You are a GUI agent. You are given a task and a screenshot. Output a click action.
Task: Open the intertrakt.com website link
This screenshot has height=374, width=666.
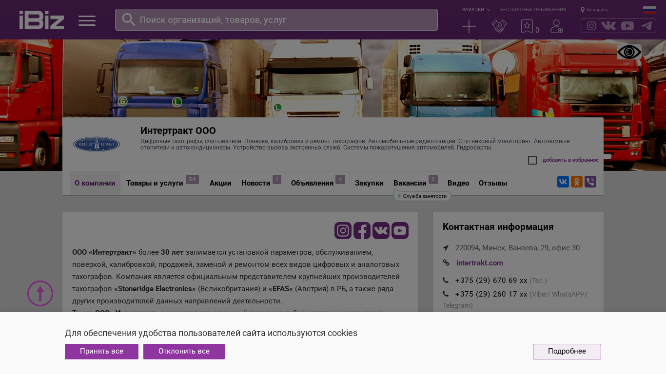tap(480, 263)
